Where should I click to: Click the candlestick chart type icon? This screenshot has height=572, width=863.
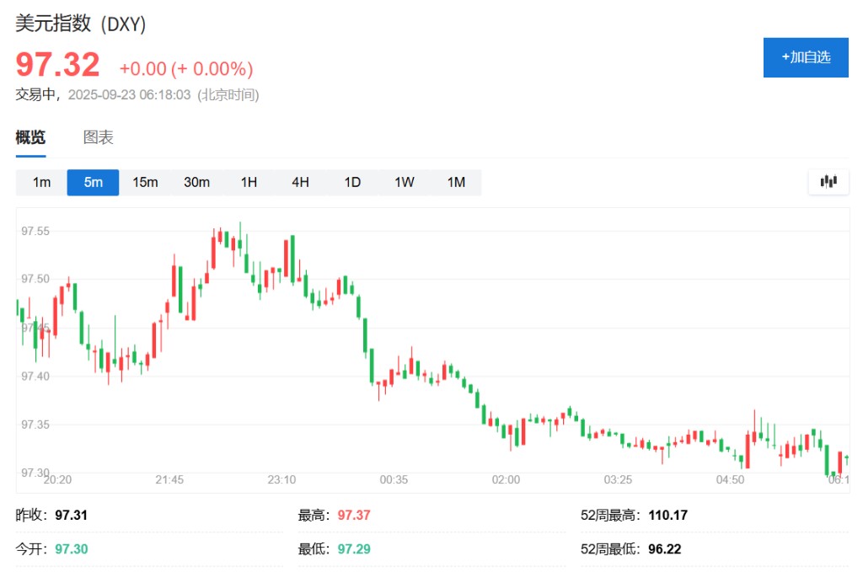828,181
